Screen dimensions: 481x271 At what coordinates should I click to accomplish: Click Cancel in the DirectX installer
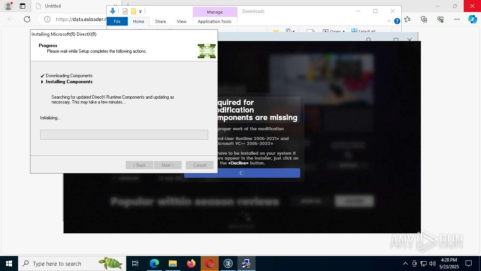(x=200, y=165)
